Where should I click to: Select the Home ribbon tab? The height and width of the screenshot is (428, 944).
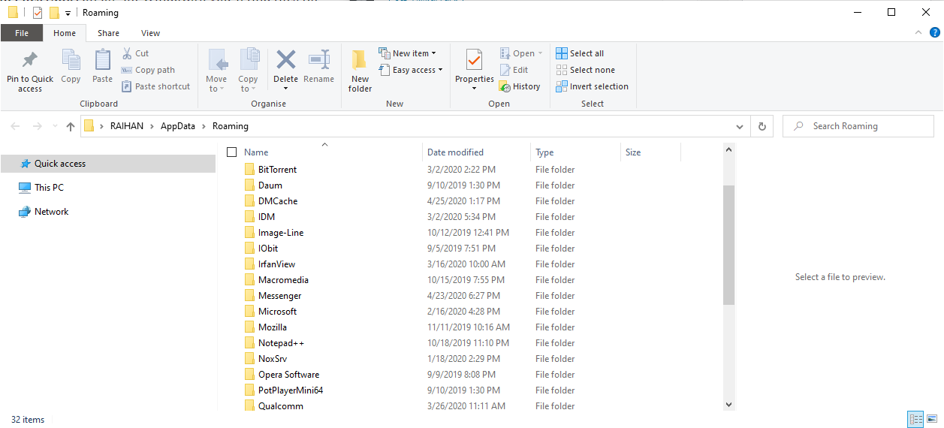coord(65,33)
